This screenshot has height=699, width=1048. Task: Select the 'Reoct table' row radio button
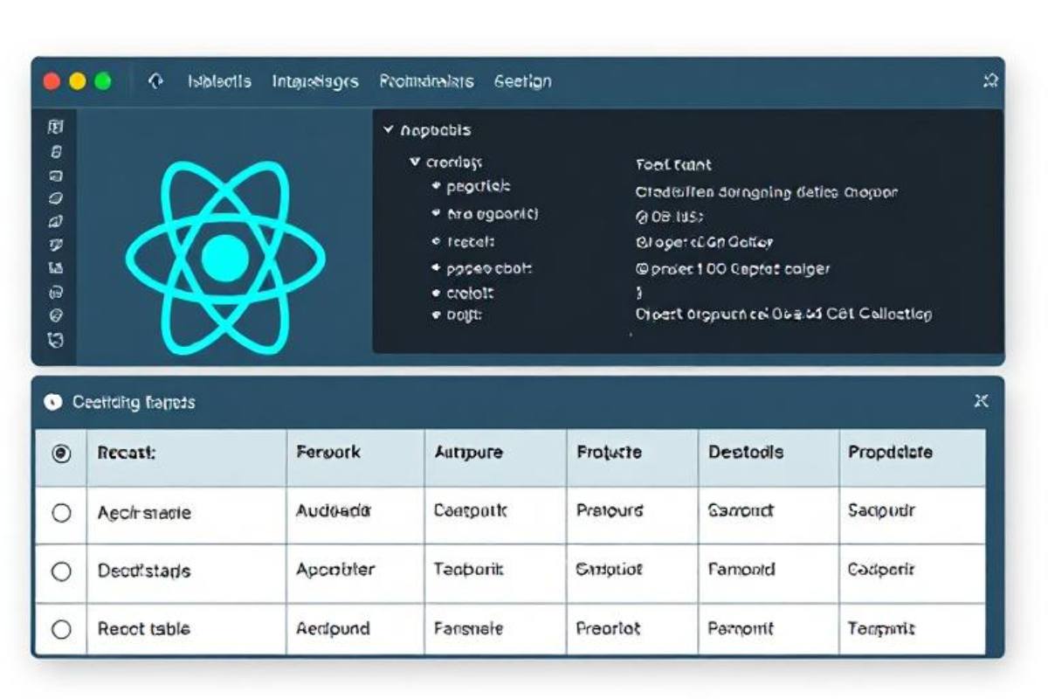coord(61,628)
